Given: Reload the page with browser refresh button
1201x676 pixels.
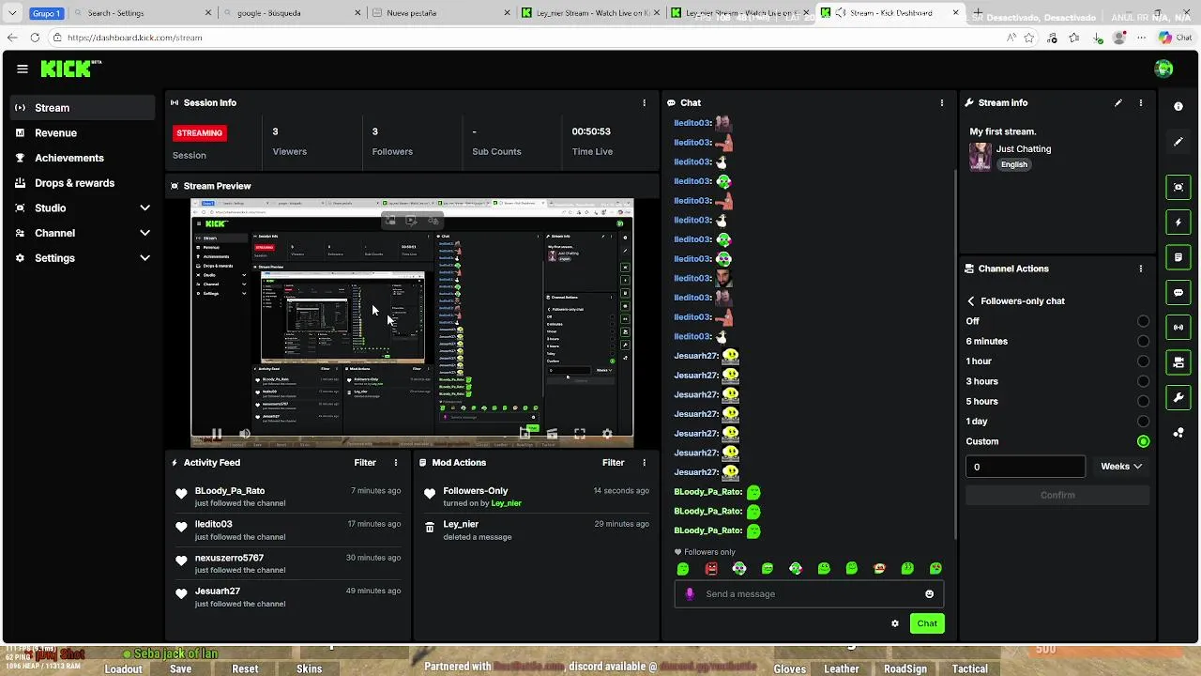Looking at the screenshot, I should pyautogui.click(x=35, y=38).
